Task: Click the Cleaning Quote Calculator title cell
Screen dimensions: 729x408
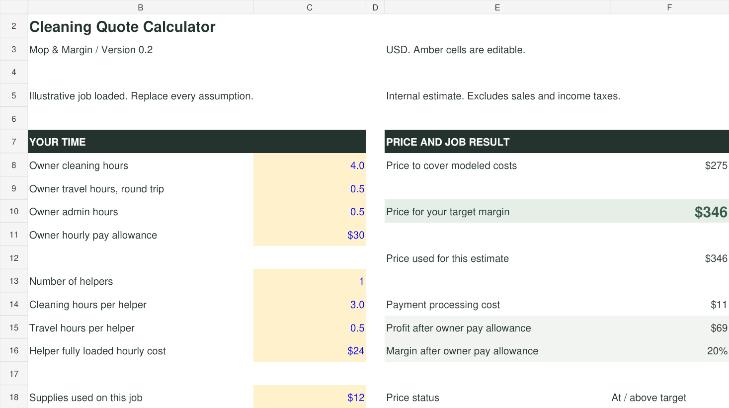Action: click(x=122, y=26)
